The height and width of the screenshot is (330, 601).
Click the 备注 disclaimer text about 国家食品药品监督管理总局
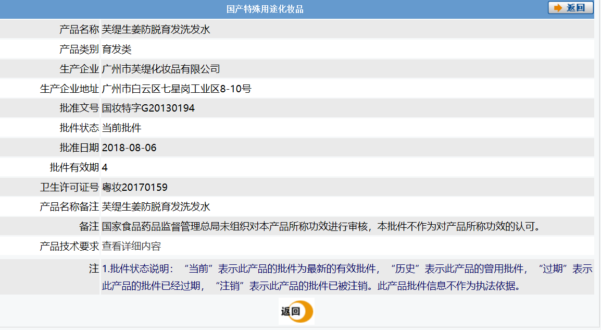click(320, 227)
